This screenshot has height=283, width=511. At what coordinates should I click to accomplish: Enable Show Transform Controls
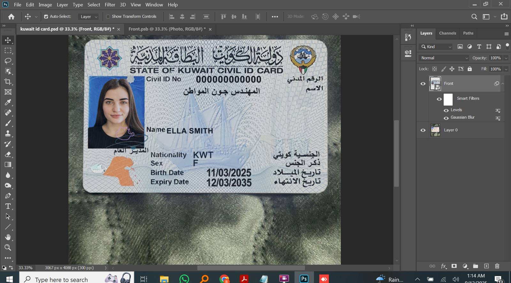tap(108, 17)
